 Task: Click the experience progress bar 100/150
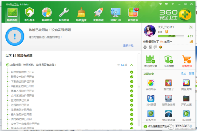[x=171, y=36]
